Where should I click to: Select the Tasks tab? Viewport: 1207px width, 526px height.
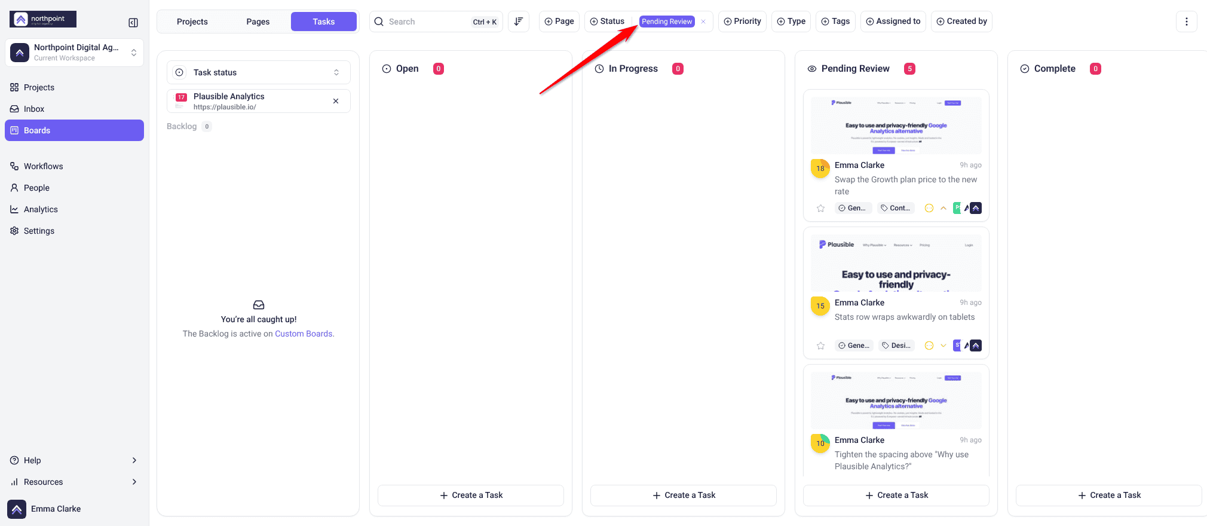click(324, 22)
